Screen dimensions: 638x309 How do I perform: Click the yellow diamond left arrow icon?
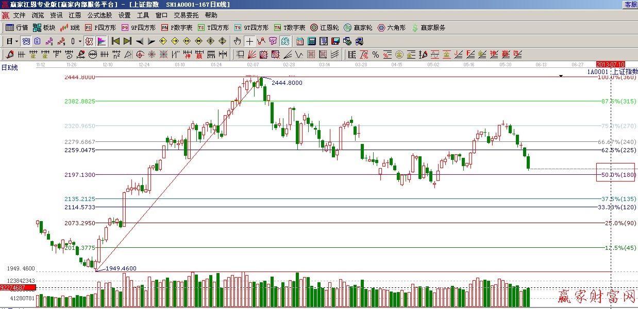click(163, 41)
